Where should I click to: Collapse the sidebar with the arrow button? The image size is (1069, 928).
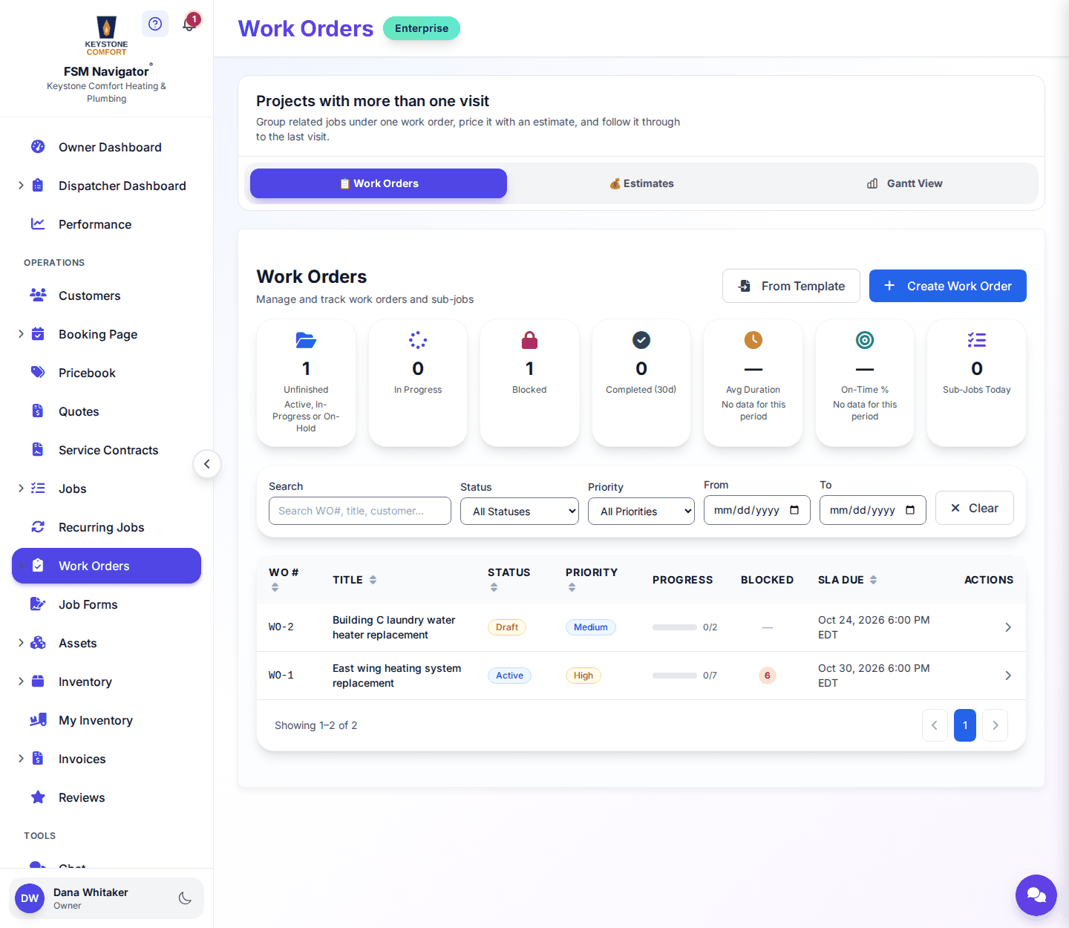[x=207, y=464]
